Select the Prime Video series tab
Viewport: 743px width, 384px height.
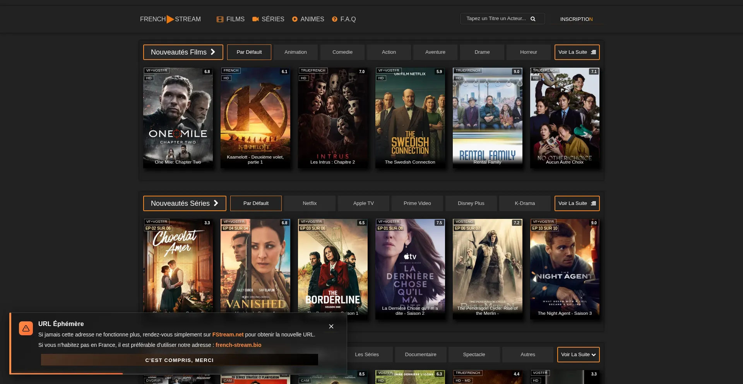[x=417, y=203]
